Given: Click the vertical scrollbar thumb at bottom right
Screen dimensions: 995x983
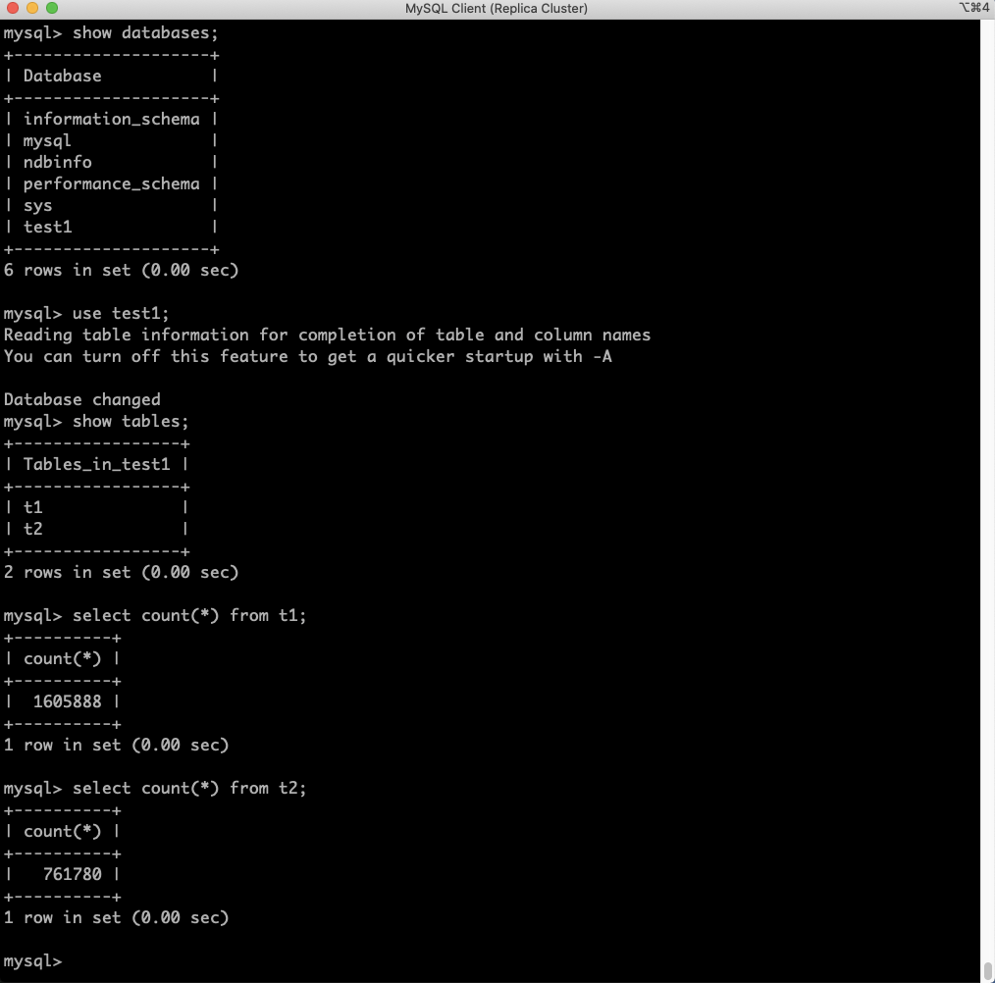Looking at the screenshot, I should 987,971.
